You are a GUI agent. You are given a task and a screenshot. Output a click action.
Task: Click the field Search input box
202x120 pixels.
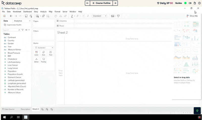pyautogui.click(x=11, y=30)
